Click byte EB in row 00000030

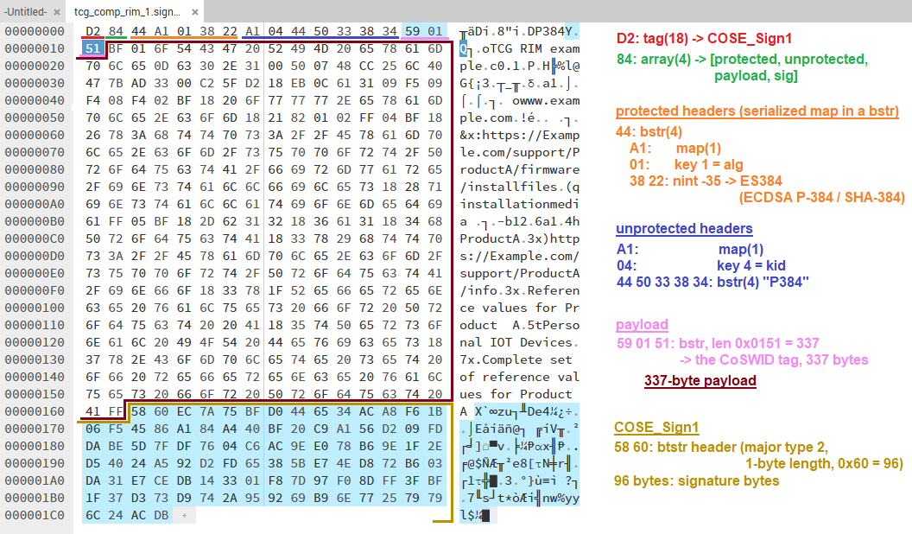298,83
